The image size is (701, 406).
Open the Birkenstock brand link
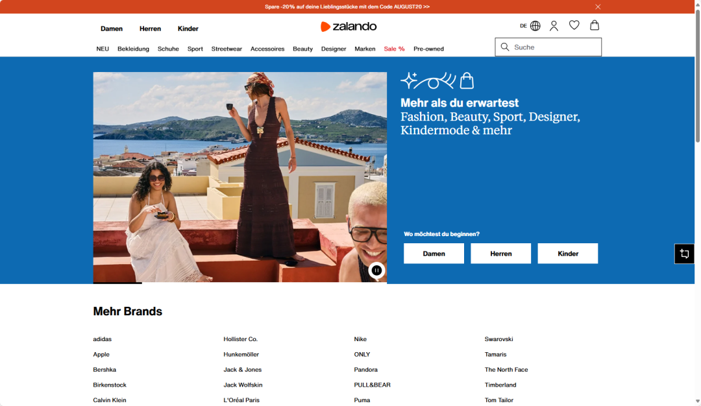110,385
